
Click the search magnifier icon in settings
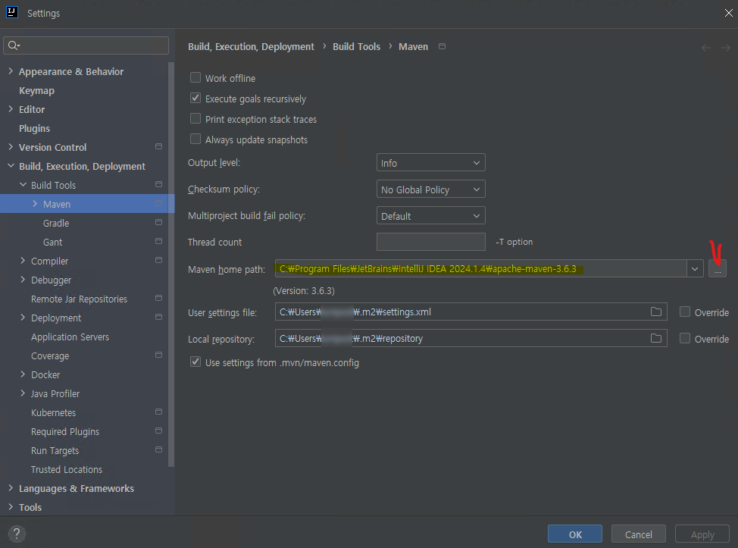14,45
